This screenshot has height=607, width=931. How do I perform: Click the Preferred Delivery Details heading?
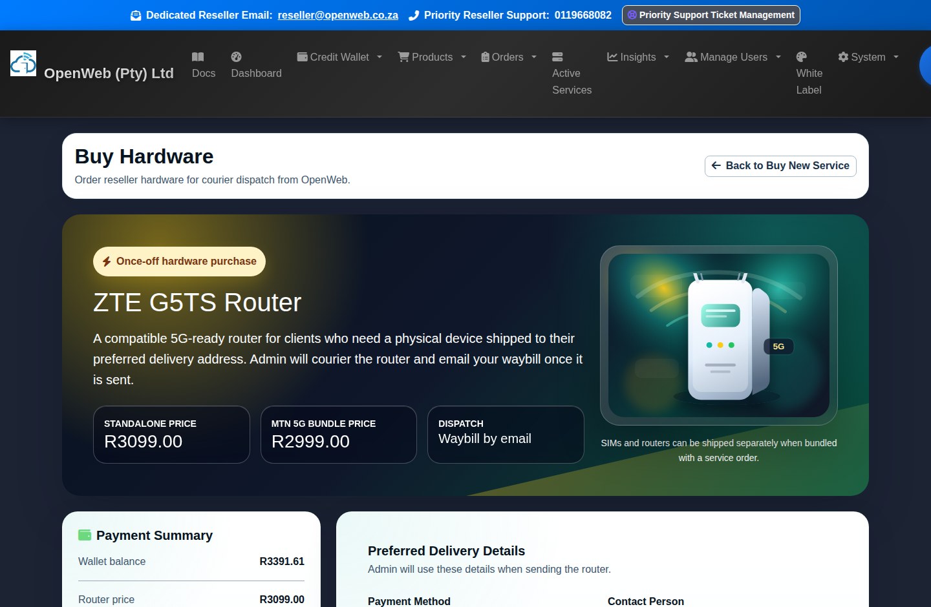pos(446,551)
